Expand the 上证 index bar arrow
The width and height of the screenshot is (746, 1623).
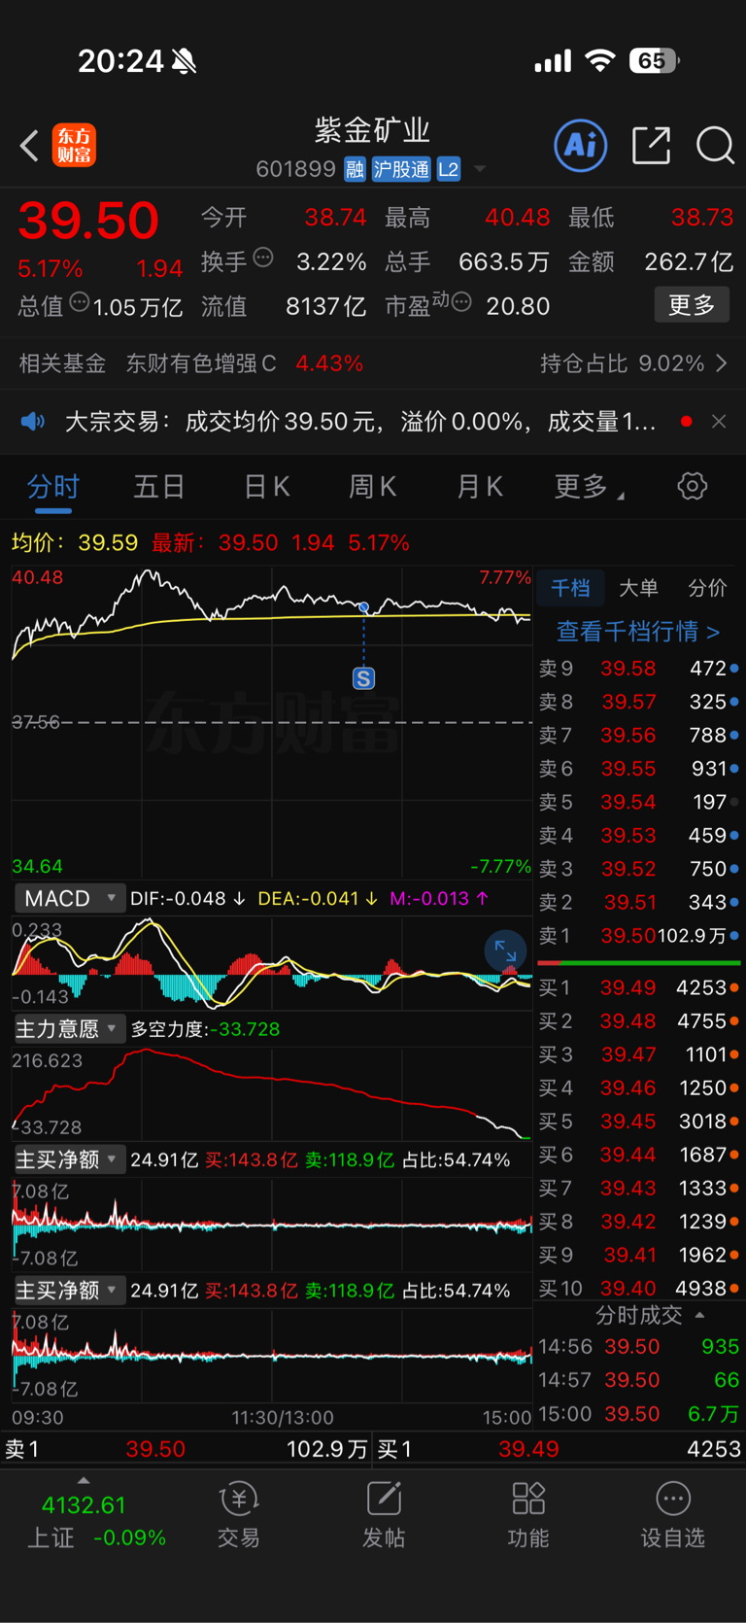(x=84, y=1480)
